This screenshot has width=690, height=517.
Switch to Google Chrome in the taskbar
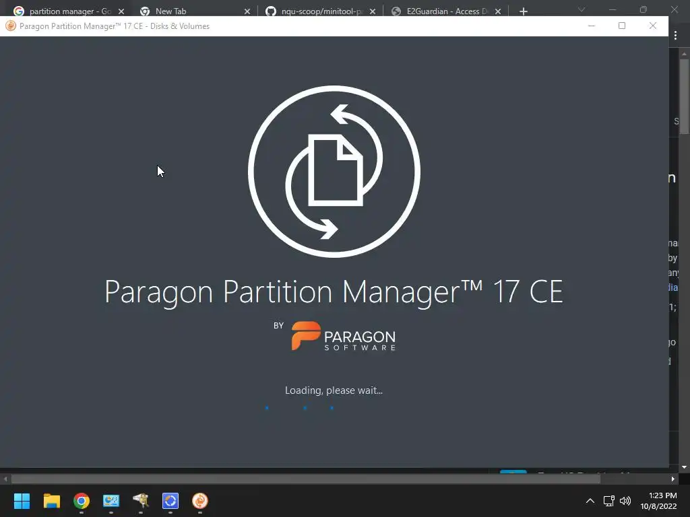click(82, 501)
